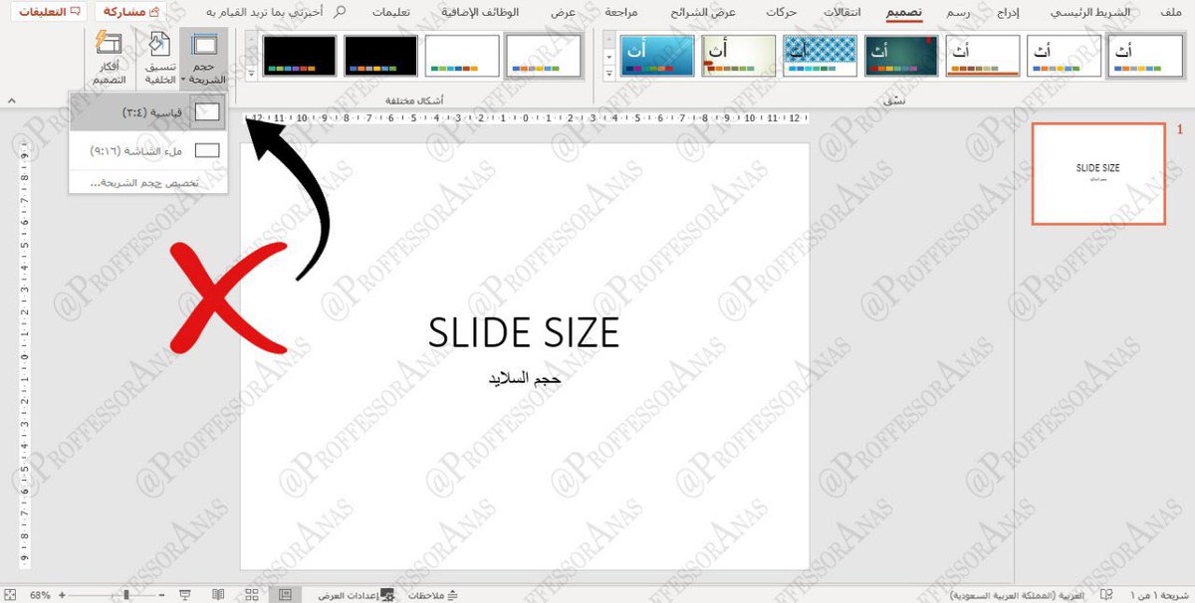This screenshot has width=1195, height=603.
Task: Switch to Reading View icon
Action: pyautogui.click(x=218, y=595)
